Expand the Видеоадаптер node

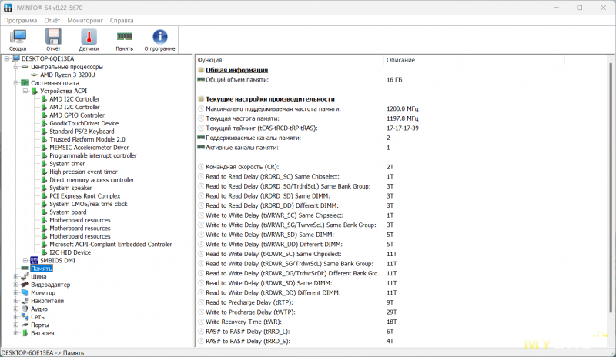pyautogui.click(x=16, y=285)
